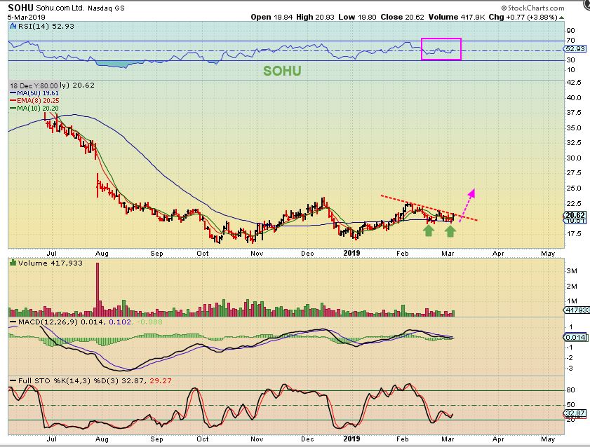The image size is (590, 447).
Task: Click the 32.87 stochastic axis tag
Action: (x=575, y=413)
